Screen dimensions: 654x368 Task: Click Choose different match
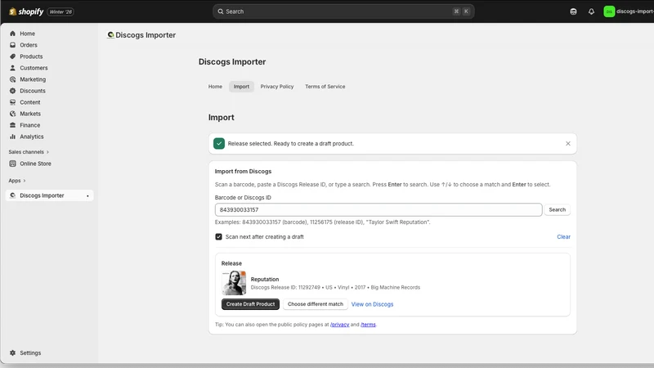click(x=316, y=304)
